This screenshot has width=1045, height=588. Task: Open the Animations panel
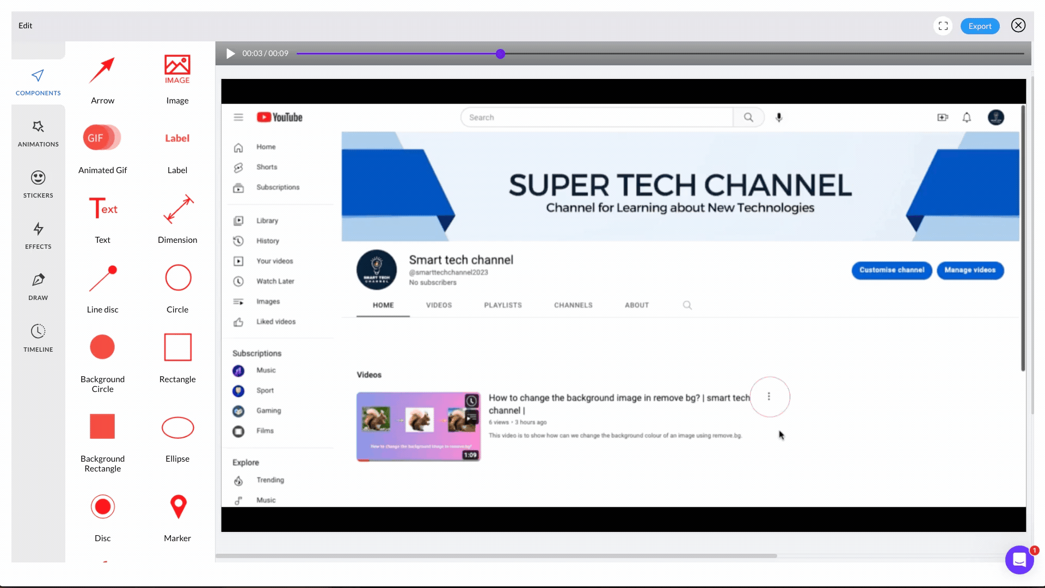[38, 133]
